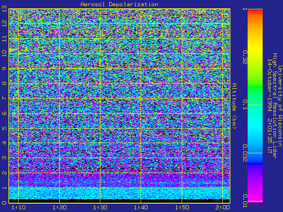Click the 'Aerosol Depolarization' plot title
This screenshot has height=212, width=283.
[x=119, y=4]
